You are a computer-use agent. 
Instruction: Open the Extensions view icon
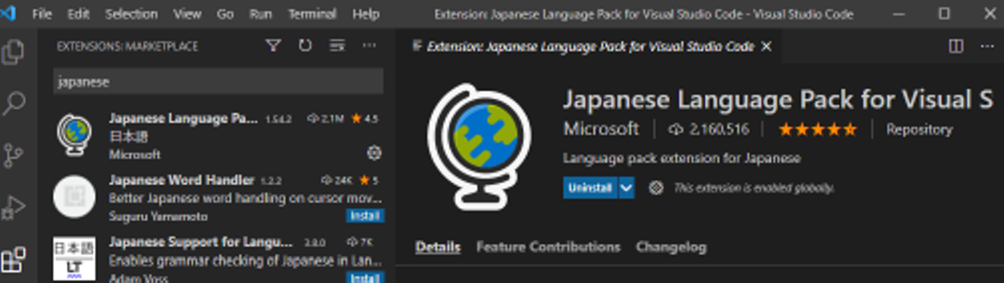click(x=13, y=260)
